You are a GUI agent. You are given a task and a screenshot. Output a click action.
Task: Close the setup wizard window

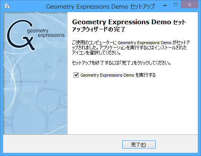click(190, 5)
